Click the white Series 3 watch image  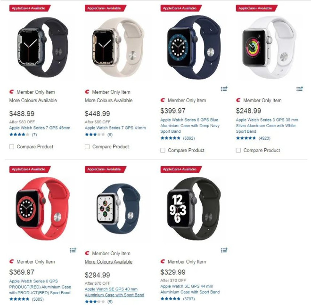pyautogui.click(x=270, y=48)
